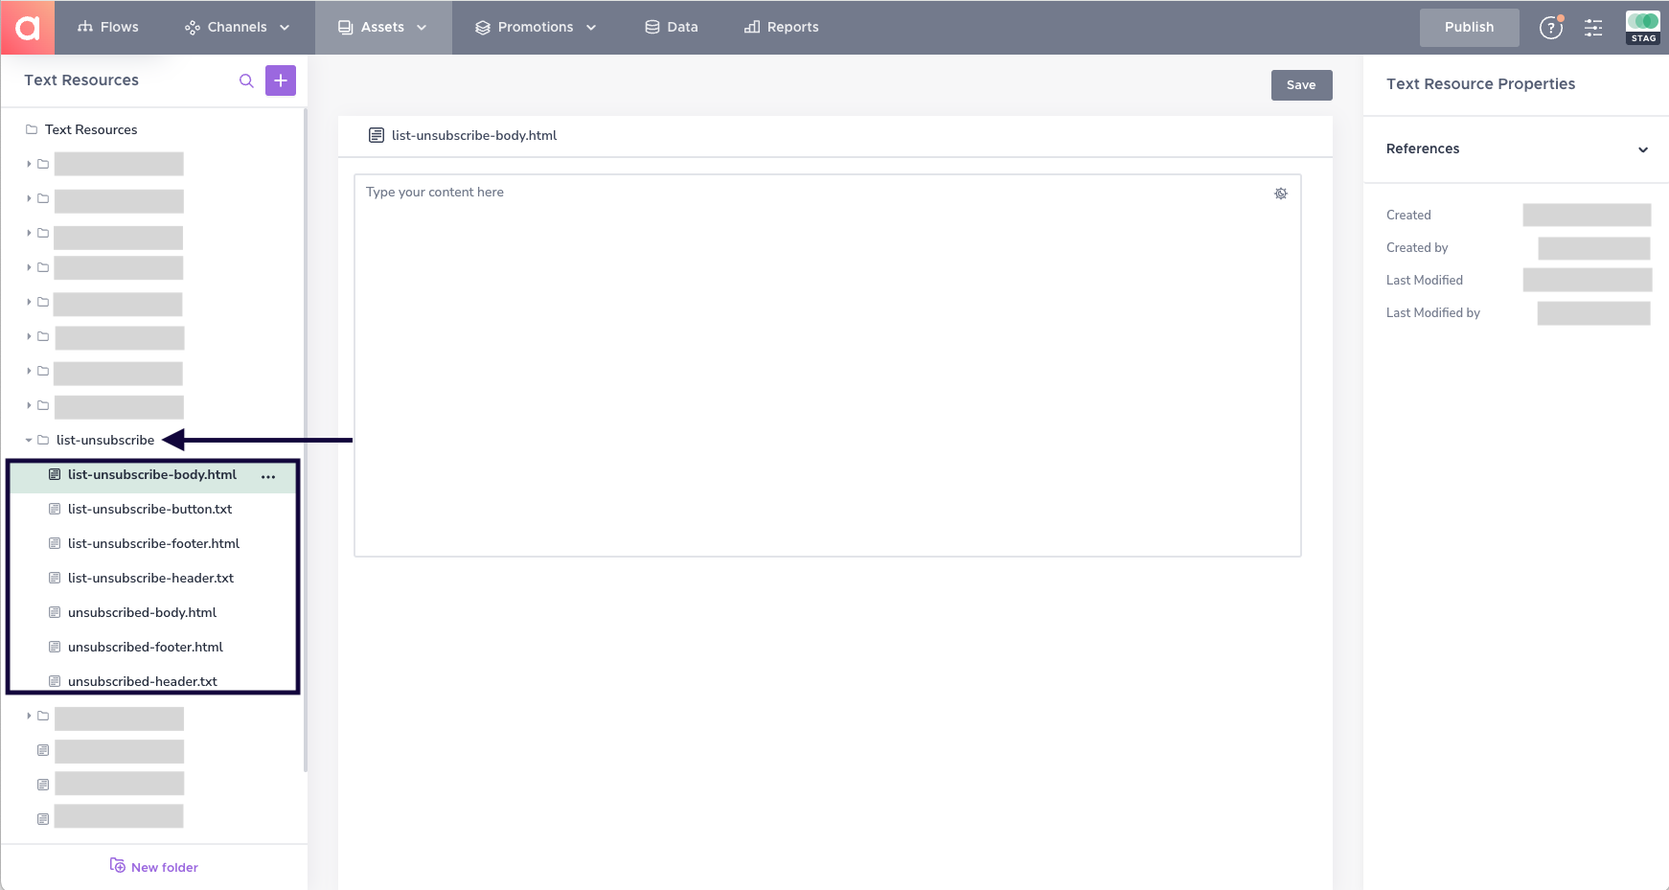This screenshot has height=890, width=1669.
Task: Click the Text Resources sidebar scrollbar
Action: tap(305, 441)
